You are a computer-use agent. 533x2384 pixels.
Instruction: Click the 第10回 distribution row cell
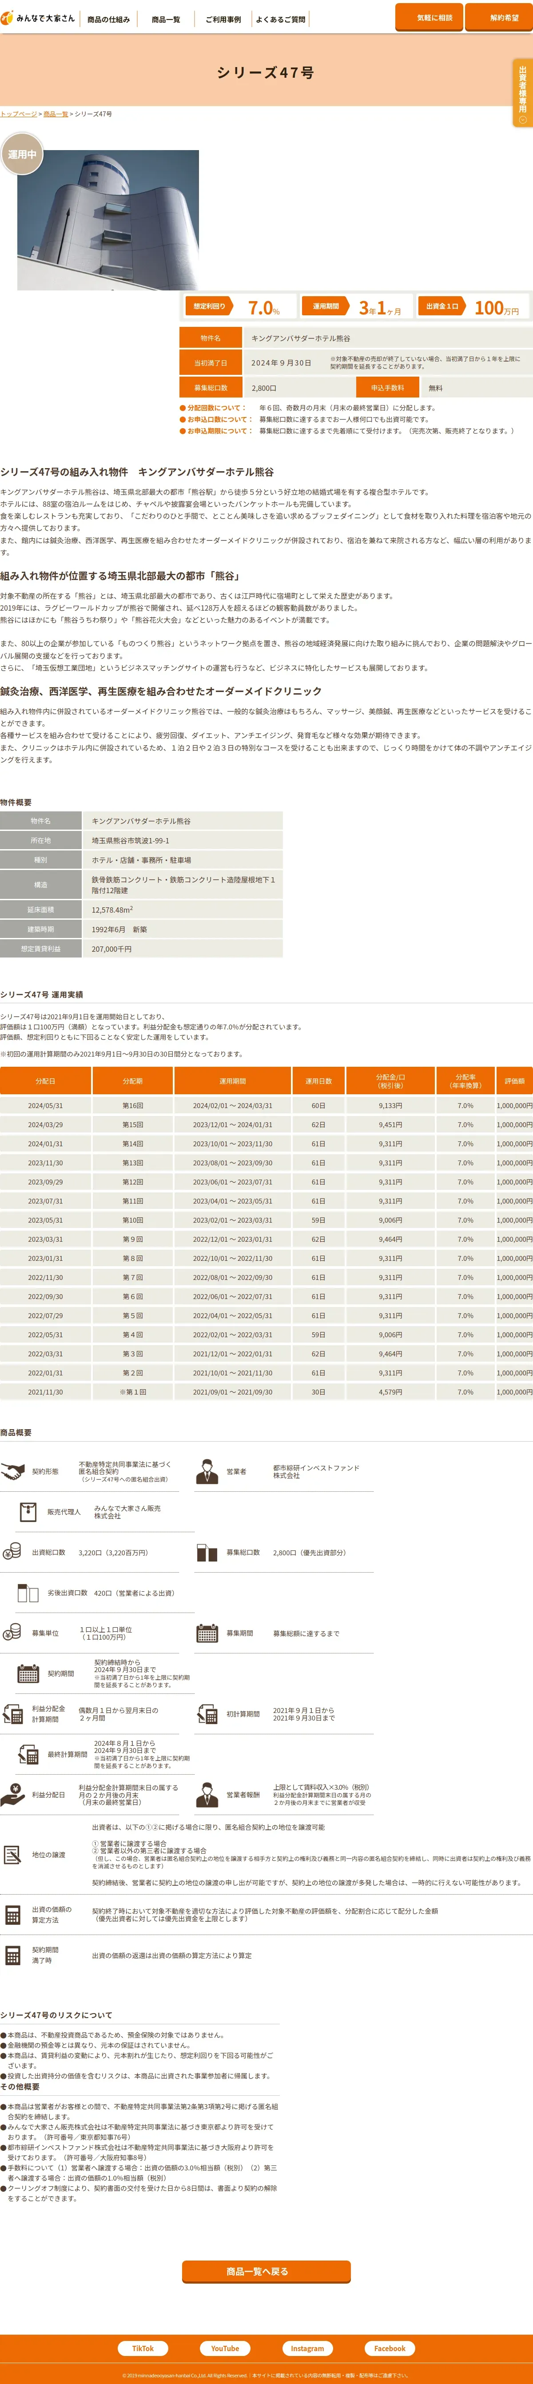click(x=133, y=1220)
